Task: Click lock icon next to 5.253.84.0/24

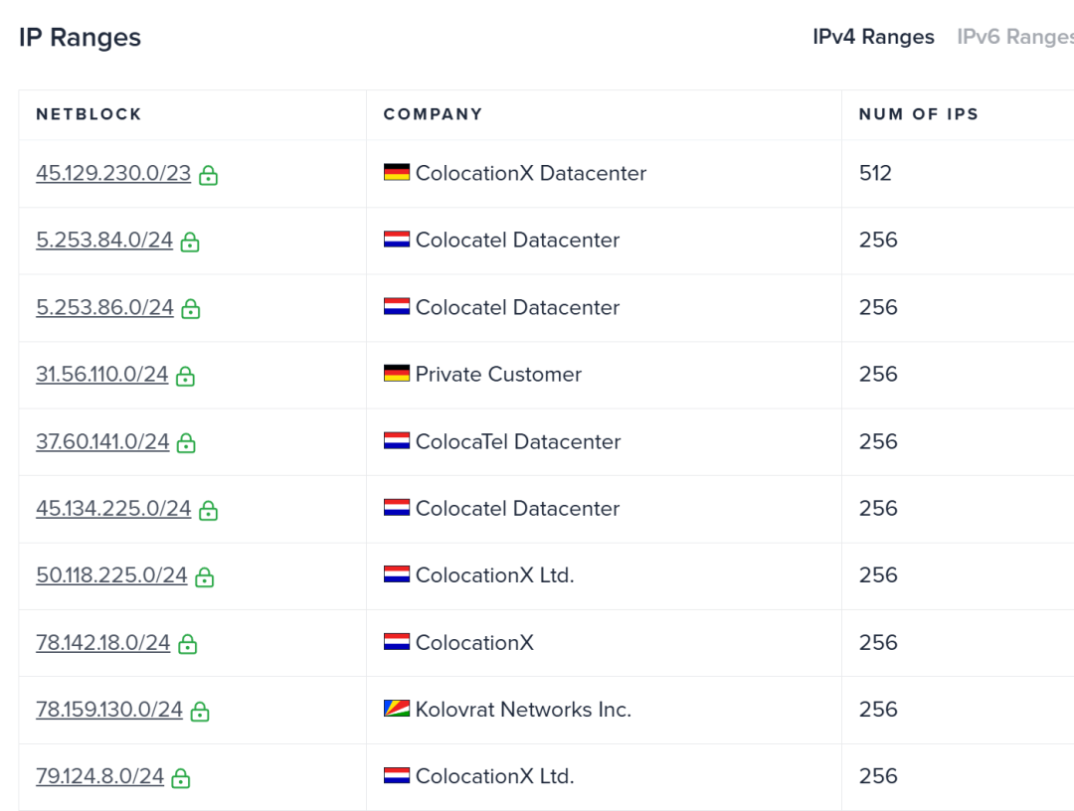Action: [x=190, y=242]
